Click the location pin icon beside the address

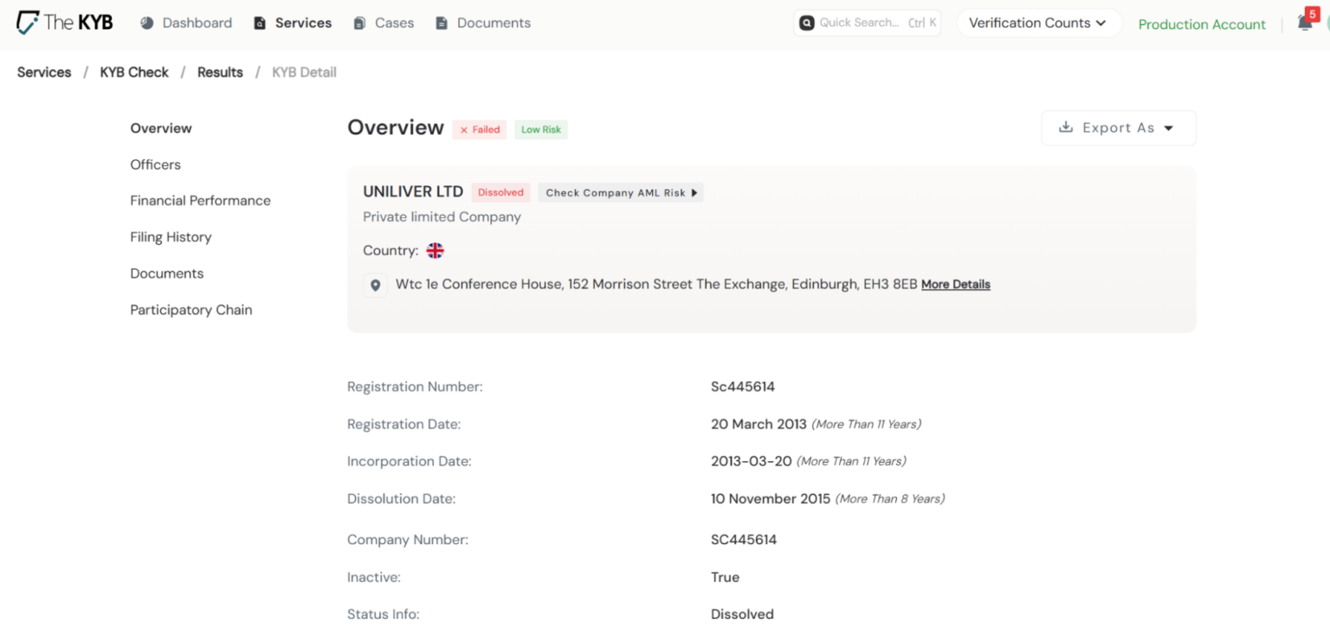375,284
